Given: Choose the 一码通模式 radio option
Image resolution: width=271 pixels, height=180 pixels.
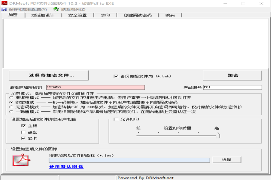Looking at the screenshot, I should (x=11, y=112).
